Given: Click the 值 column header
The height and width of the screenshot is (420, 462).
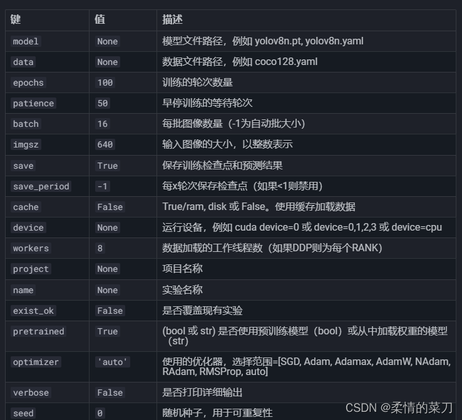Looking at the screenshot, I should tap(100, 20).
